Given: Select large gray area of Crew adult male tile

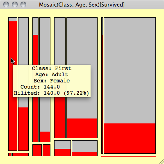Looking at the screenshot, I should pyautogui.click(x=130, y=71).
